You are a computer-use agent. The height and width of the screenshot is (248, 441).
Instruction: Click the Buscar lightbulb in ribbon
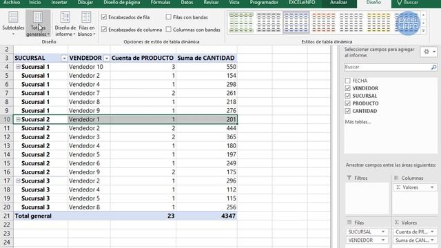400,3
